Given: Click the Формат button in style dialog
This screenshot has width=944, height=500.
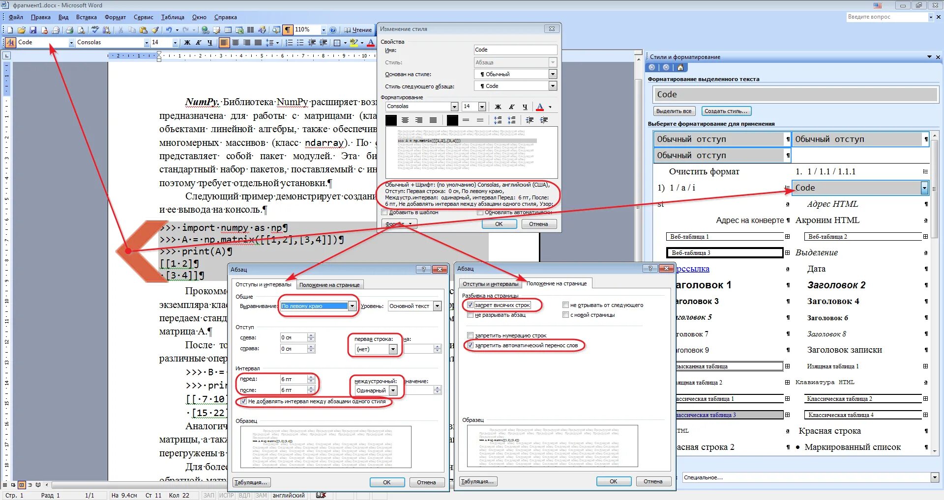Looking at the screenshot, I should pyautogui.click(x=399, y=224).
